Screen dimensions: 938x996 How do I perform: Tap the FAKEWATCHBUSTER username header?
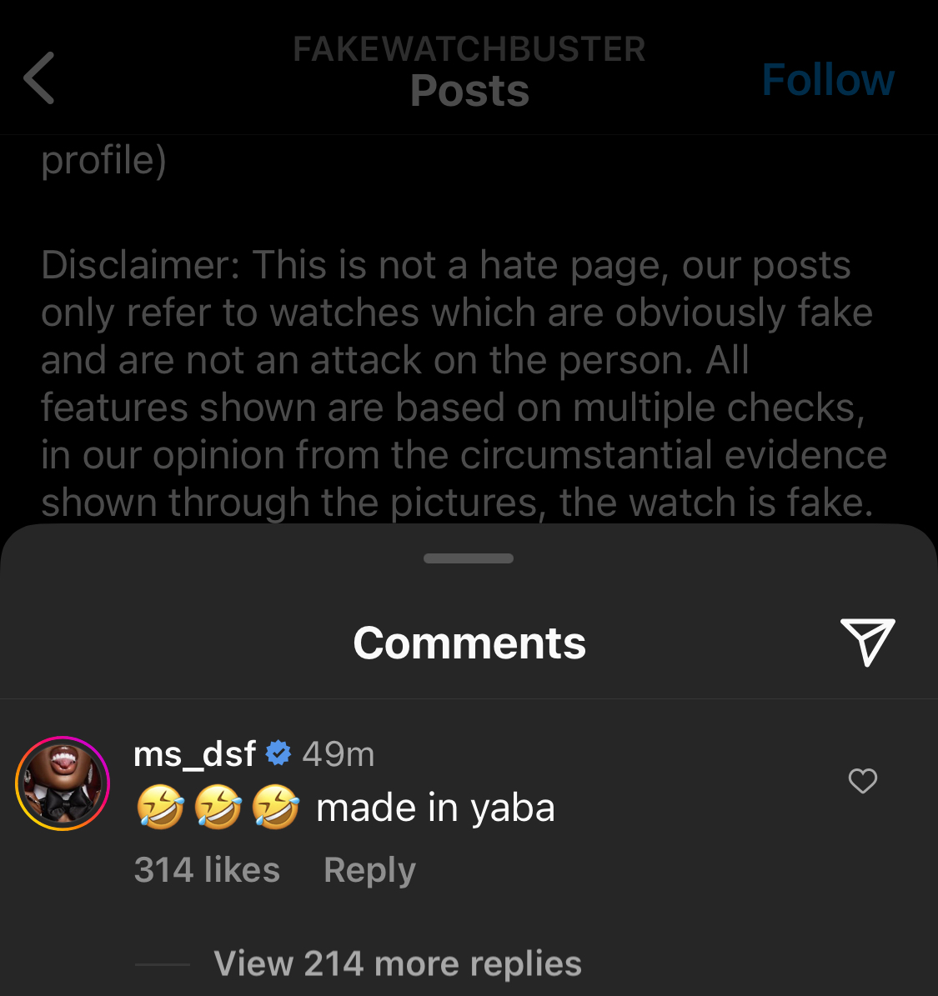point(469,48)
